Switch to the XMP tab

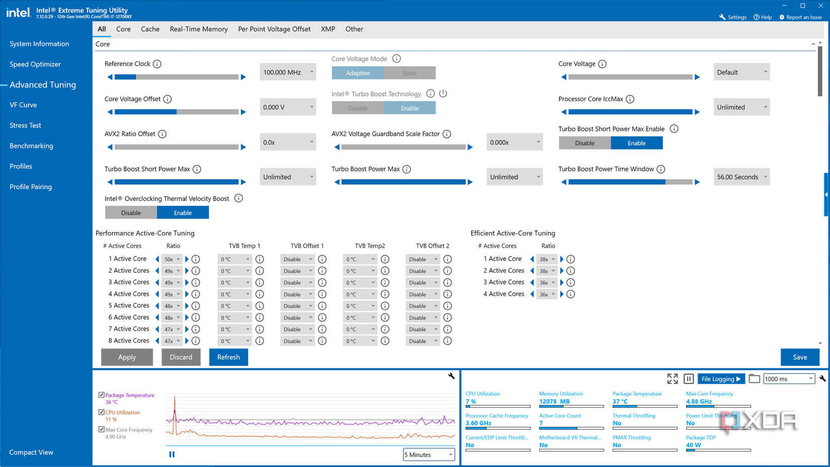point(328,29)
